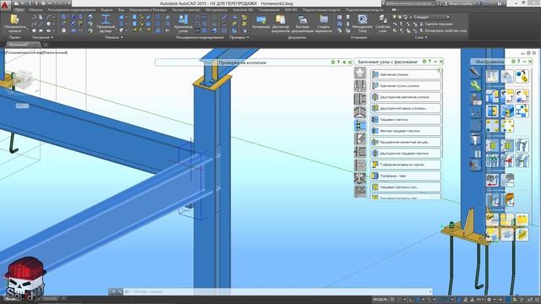
Task: Open the Extended modeling (Расширенное моделирование) tab
Action: [x=72, y=10]
